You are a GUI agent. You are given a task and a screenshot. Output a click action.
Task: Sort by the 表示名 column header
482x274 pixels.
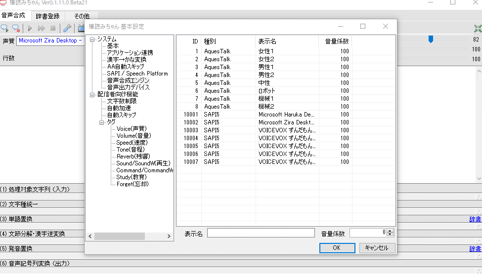click(287, 41)
